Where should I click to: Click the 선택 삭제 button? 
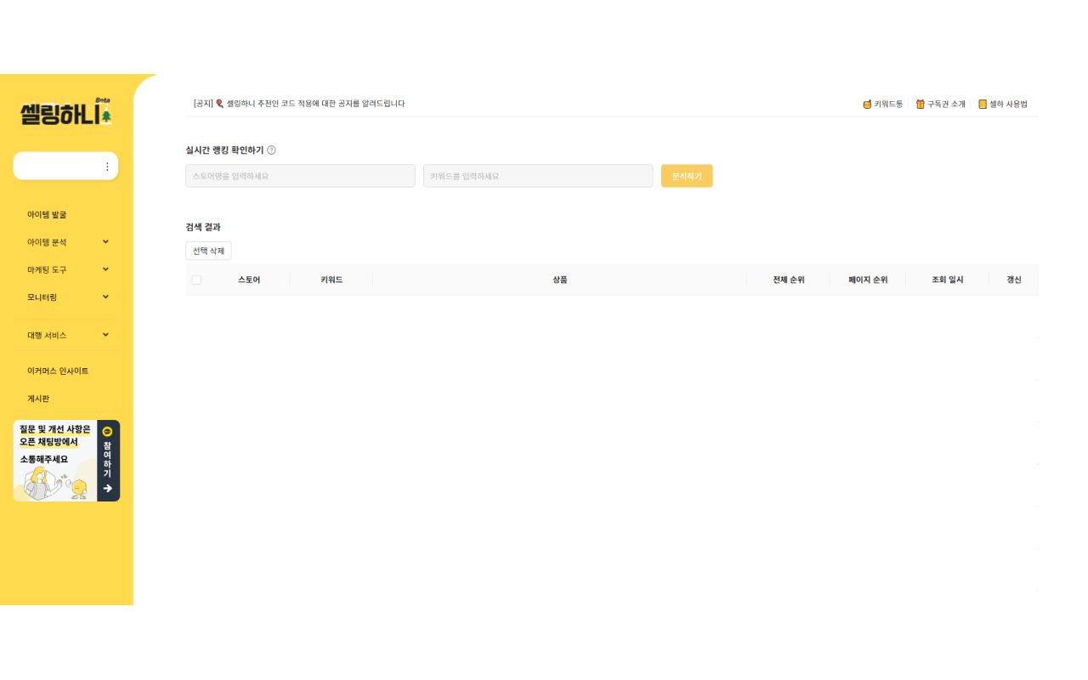208,251
